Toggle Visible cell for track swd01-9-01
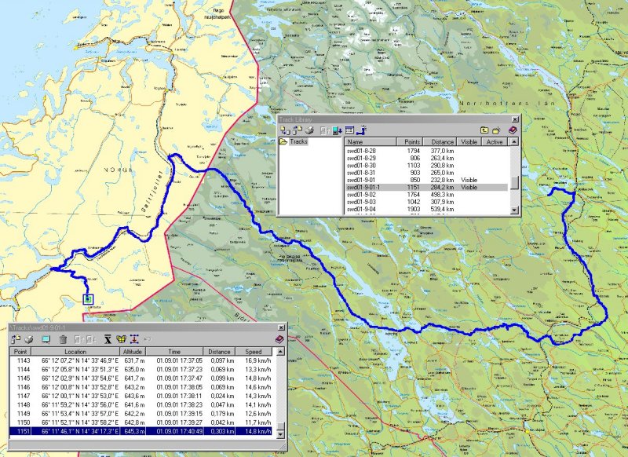This screenshot has height=457, width=628. pyautogui.click(x=469, y=180)
